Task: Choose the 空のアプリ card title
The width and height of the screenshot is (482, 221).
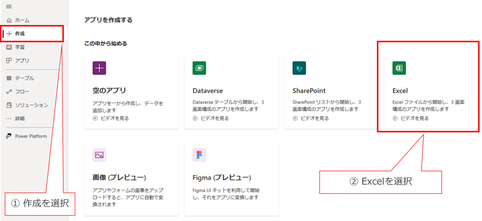Action: click(x=109, y=90)
